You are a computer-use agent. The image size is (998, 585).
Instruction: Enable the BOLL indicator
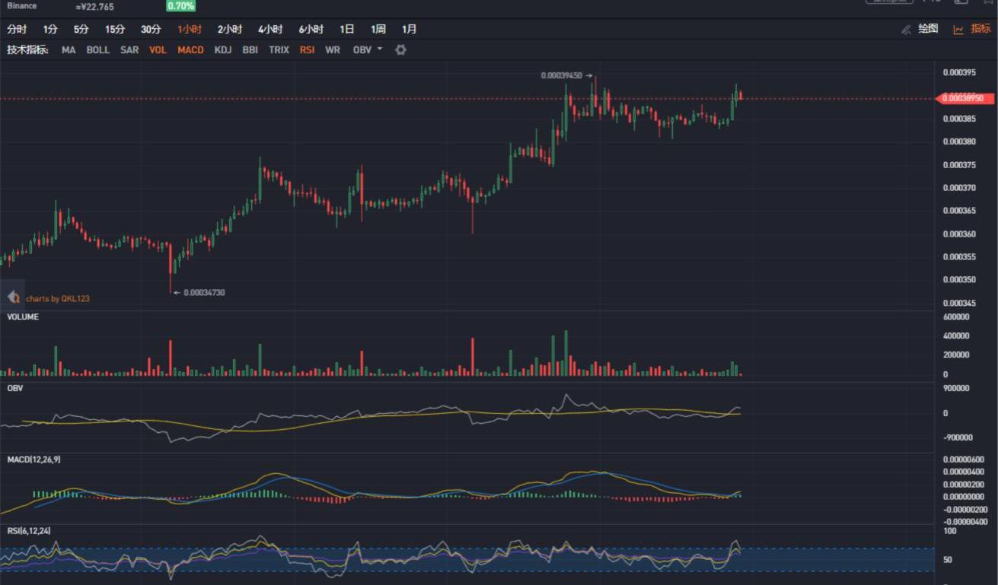[97, 49]
